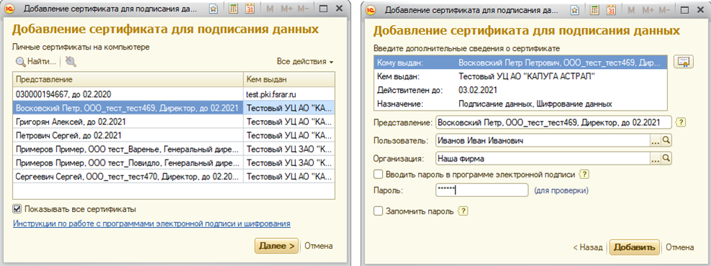Click the magnifier icon for the Пользователь field
This screenshot has height=266, width=711.
tap(666, 141)
